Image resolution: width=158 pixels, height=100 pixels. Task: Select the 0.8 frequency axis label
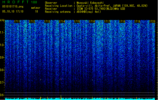coord(2,70)
